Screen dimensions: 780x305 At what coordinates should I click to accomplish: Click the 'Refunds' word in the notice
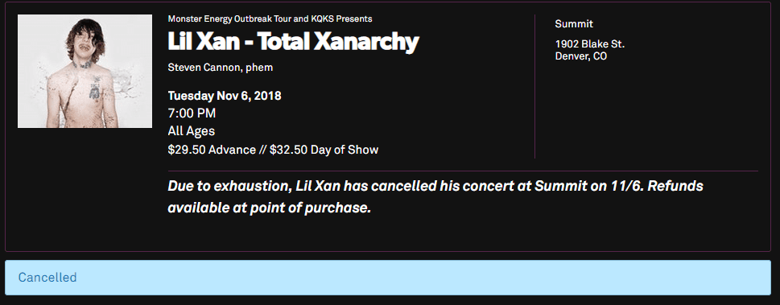tap(675, 187)
